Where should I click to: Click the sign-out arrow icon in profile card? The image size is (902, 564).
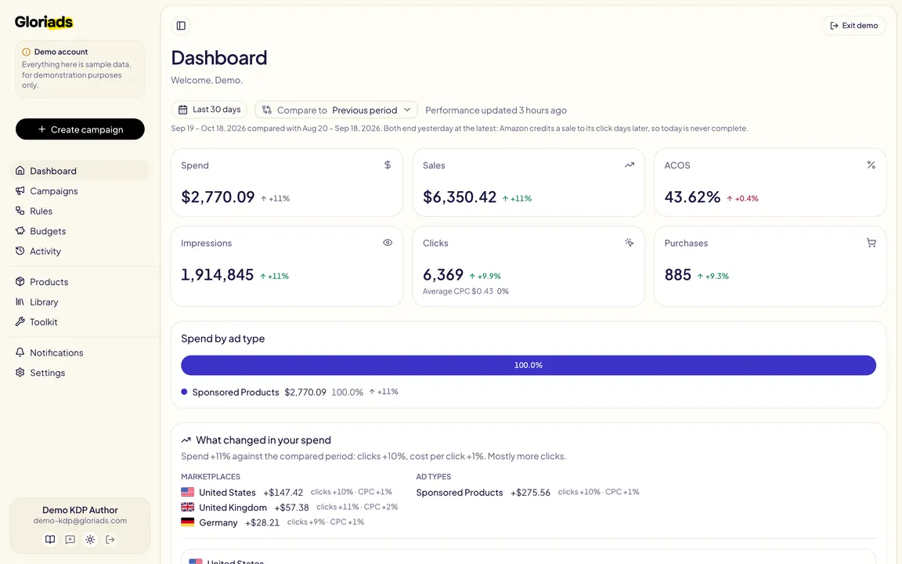pos(110,539)
